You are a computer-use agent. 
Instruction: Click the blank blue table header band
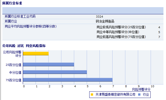coord(83,10)
